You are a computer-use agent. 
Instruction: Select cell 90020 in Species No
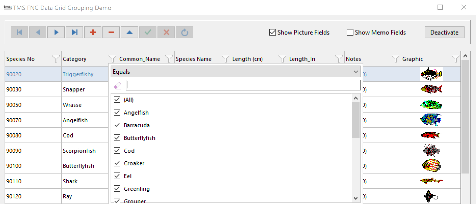[x=33, y=74]
